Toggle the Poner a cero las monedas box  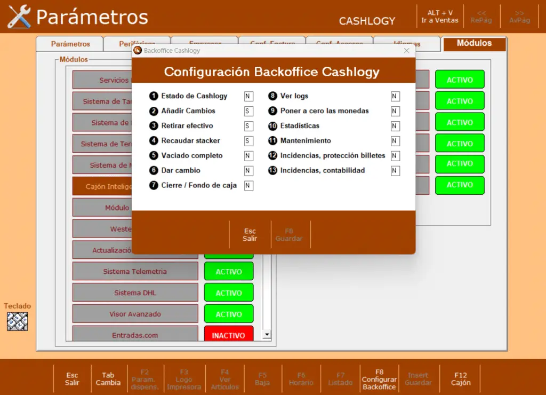click(395, 111)
